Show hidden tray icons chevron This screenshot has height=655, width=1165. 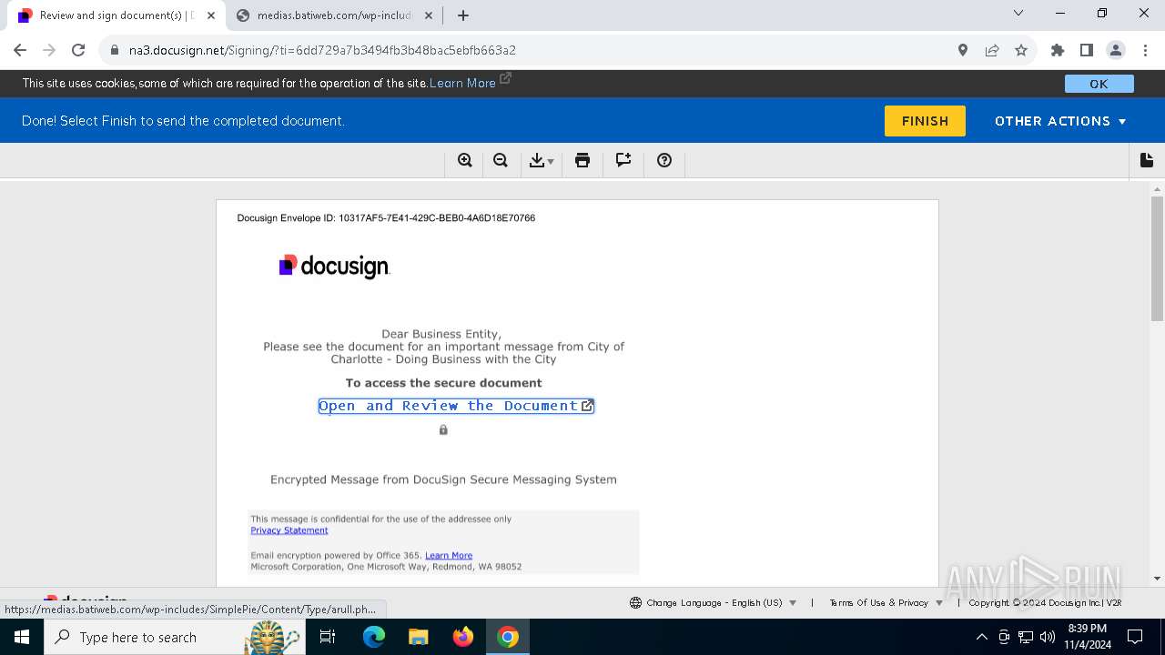(982, 637)
